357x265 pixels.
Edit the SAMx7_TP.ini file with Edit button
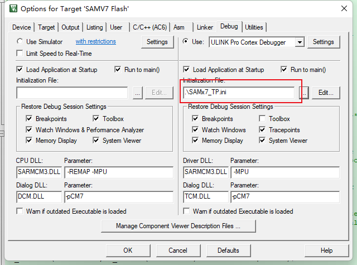[x=326, y=93]
